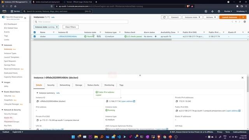Click Filter instances search field
Image resolution: width=249 pixels, height=140 pixels.
tap(81, 22)
